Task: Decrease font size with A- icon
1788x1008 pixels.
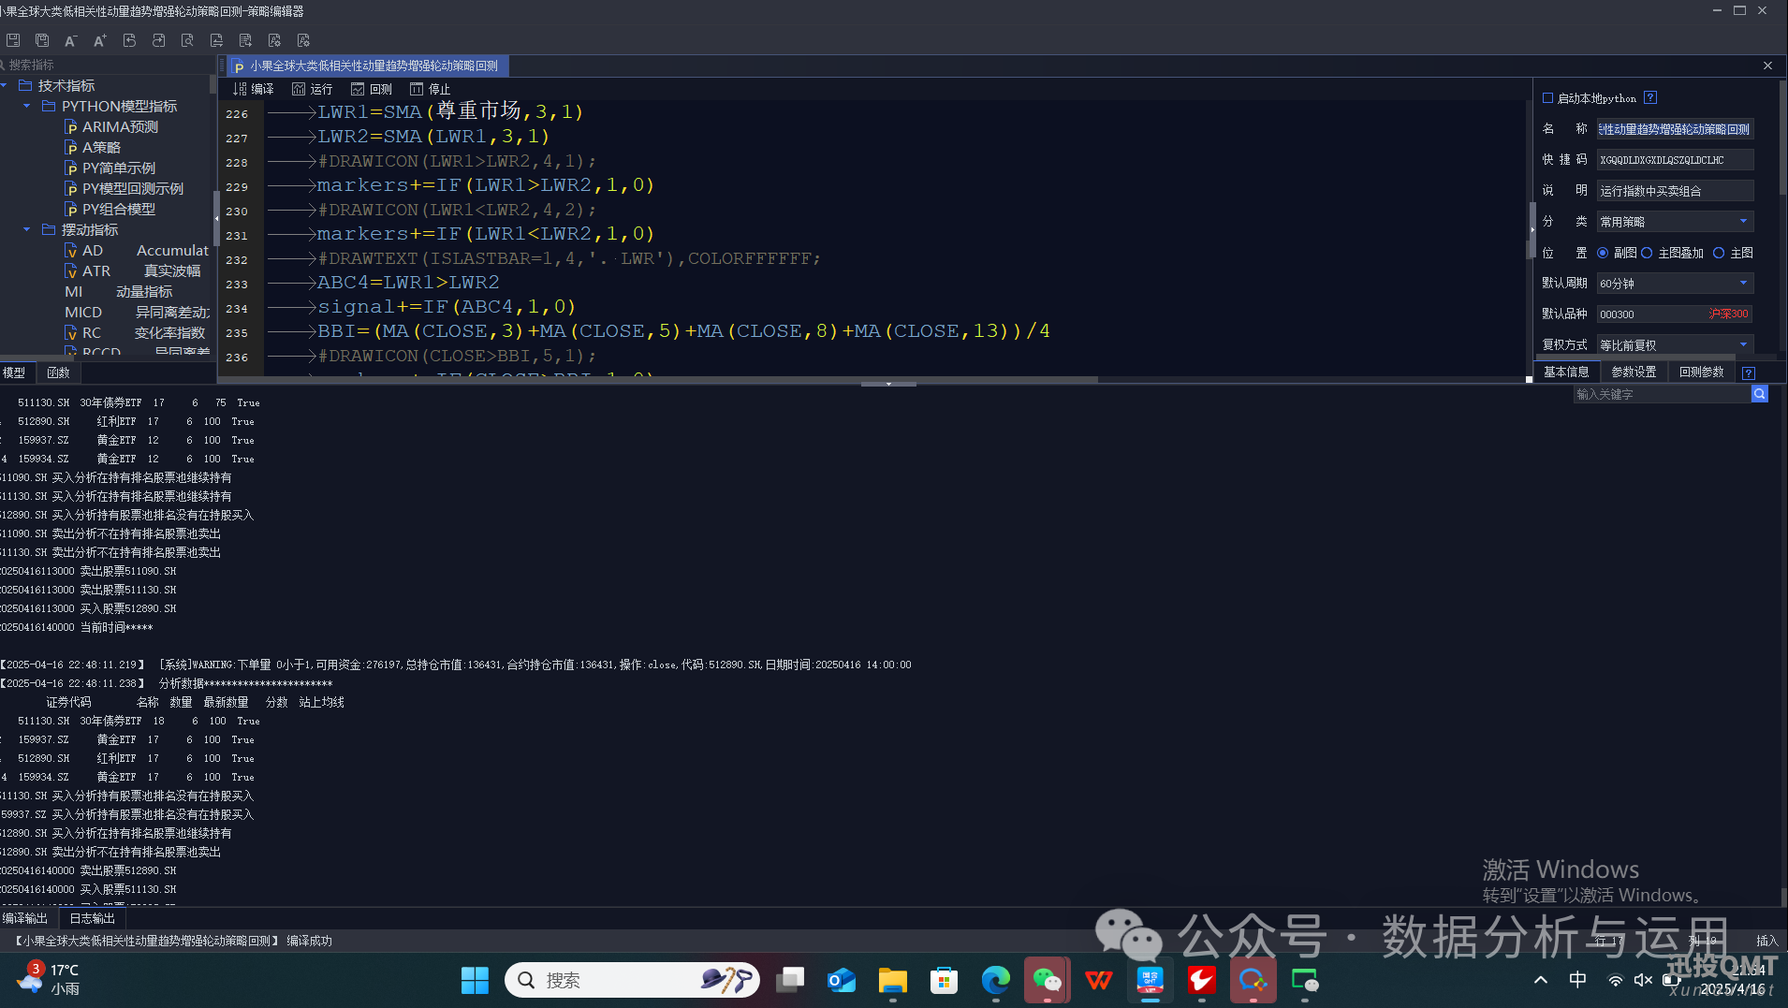Action: click(71, 40)
